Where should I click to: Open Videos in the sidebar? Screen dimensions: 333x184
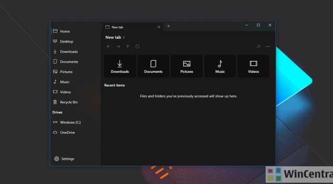(x=76, y=92)
